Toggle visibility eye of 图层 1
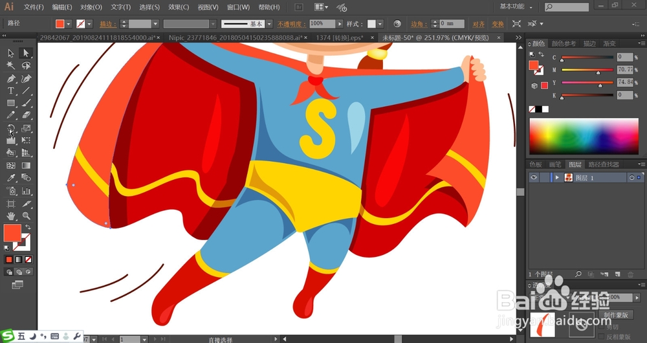The image size is (647, 343). click(534, 177)
